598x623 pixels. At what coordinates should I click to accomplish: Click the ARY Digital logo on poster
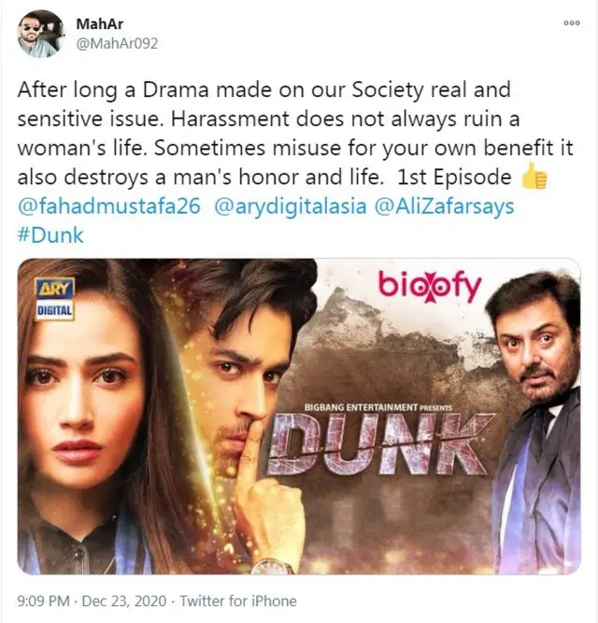pyautogui.click(x=54, y=299)
